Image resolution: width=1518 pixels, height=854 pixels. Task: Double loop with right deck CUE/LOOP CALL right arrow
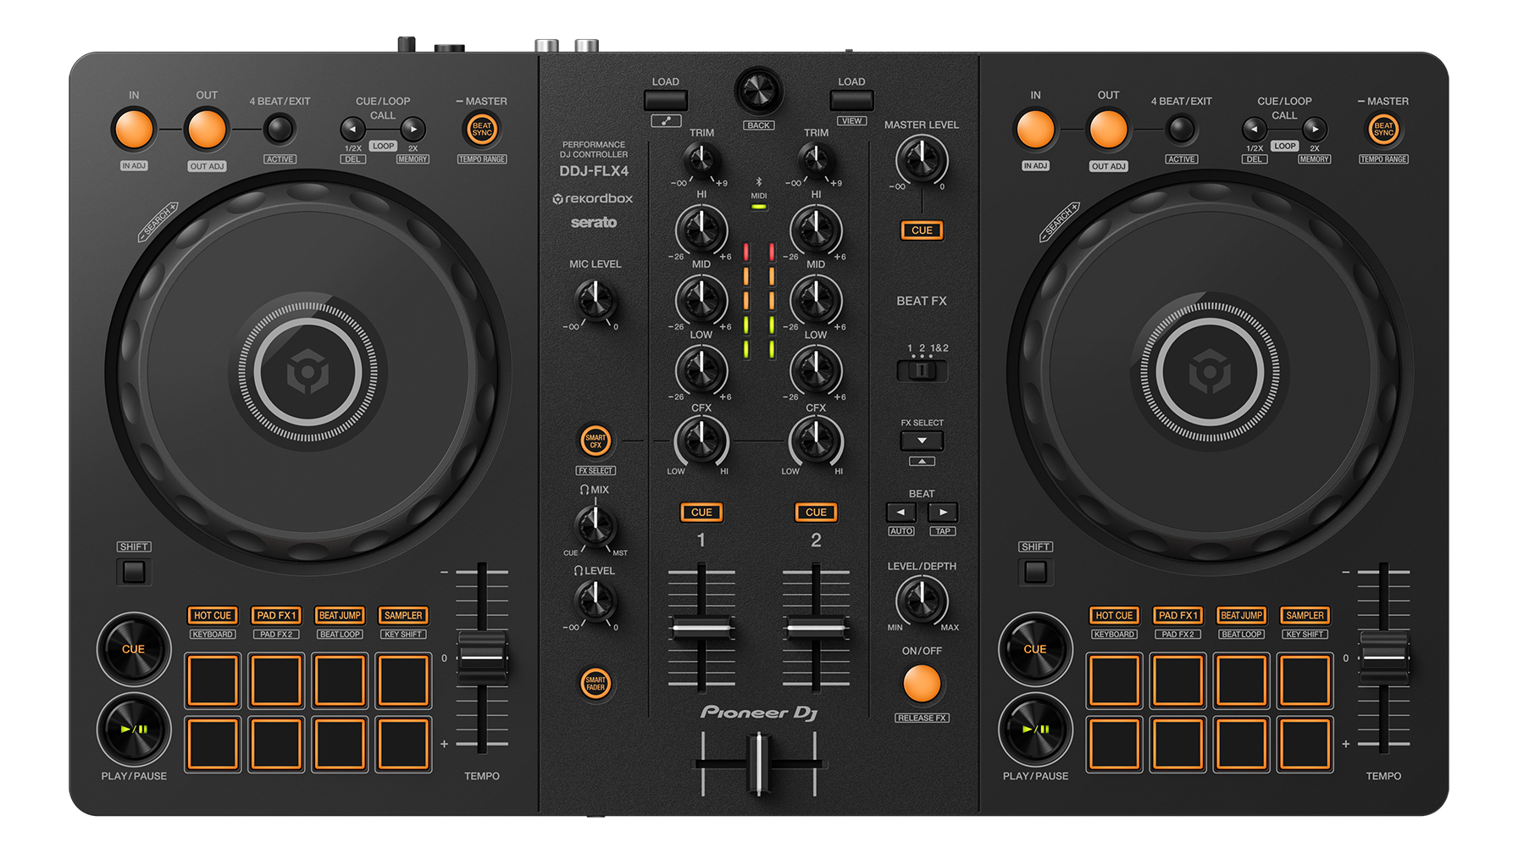point(1314,130)
